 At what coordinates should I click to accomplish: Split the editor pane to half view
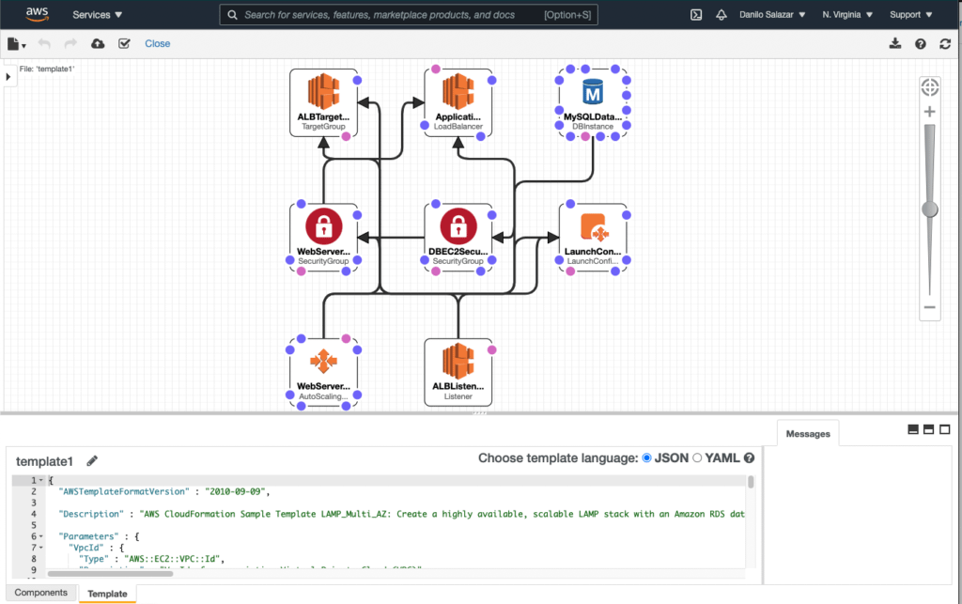point(929,430)
